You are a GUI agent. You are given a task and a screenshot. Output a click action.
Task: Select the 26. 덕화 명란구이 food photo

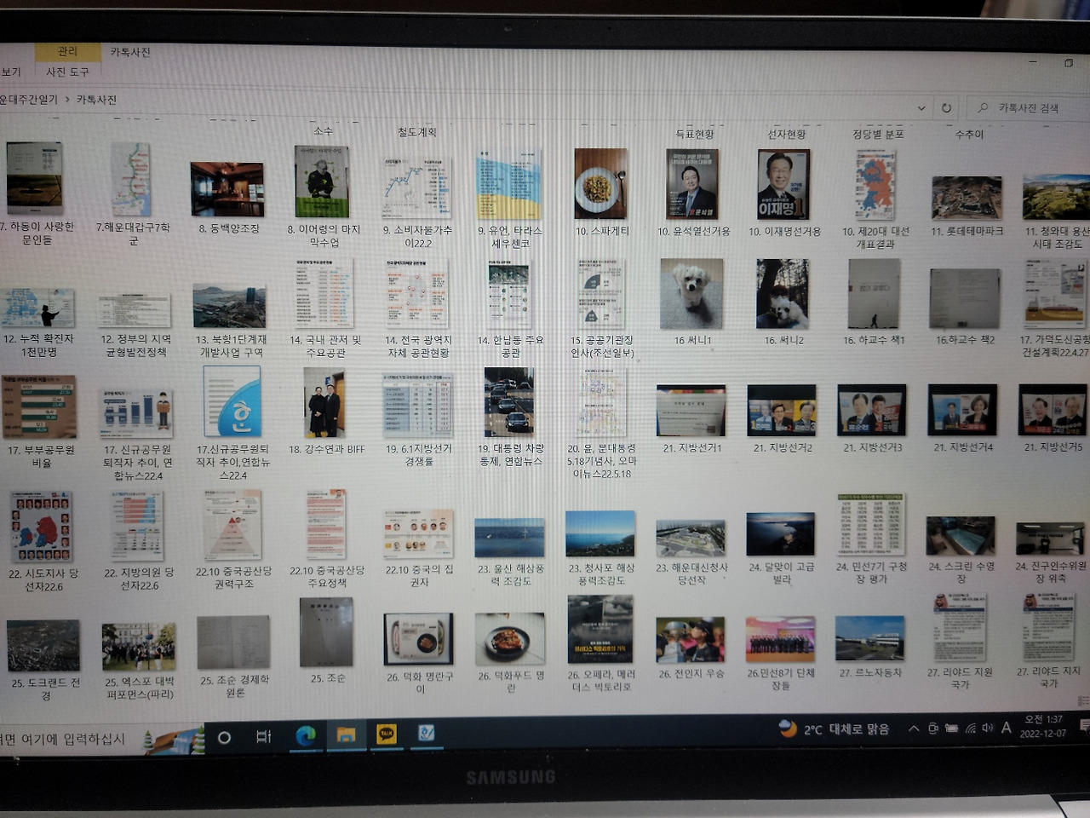[418, 639]
